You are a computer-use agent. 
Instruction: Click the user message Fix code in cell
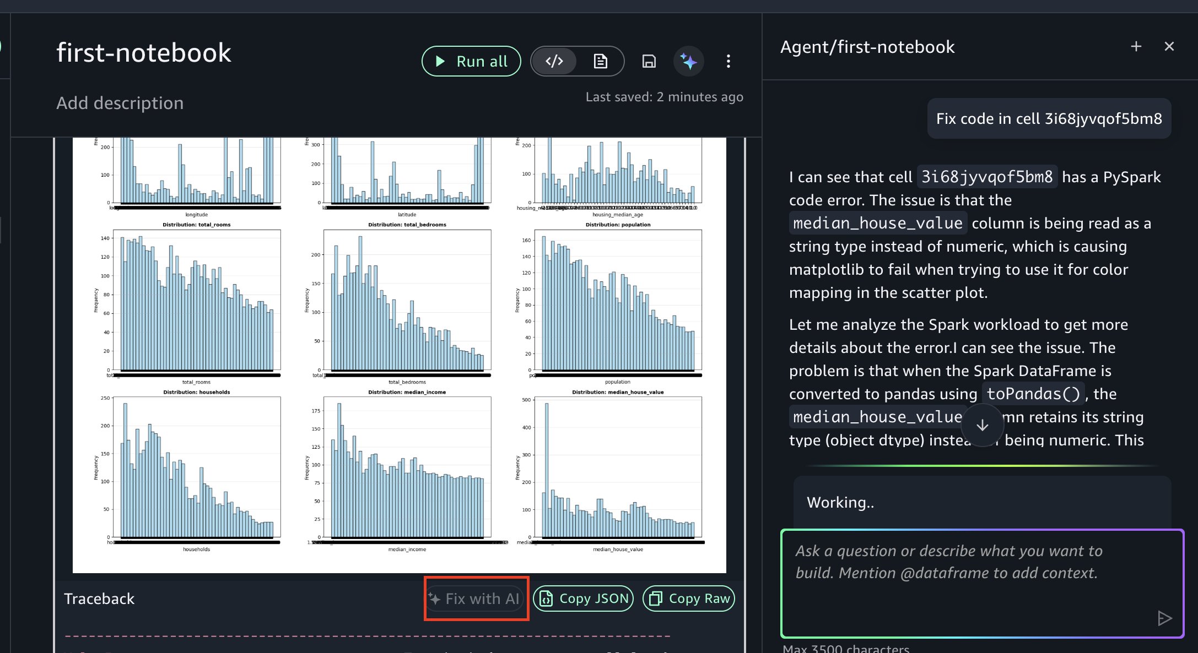pyautogui.click(x=1049, y=118)
